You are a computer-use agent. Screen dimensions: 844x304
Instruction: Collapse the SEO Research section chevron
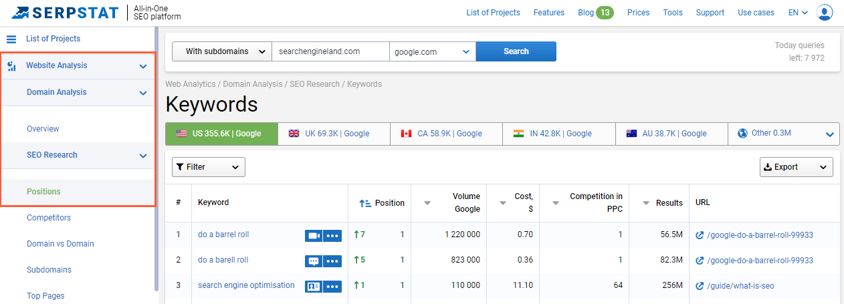click(143, 156)
